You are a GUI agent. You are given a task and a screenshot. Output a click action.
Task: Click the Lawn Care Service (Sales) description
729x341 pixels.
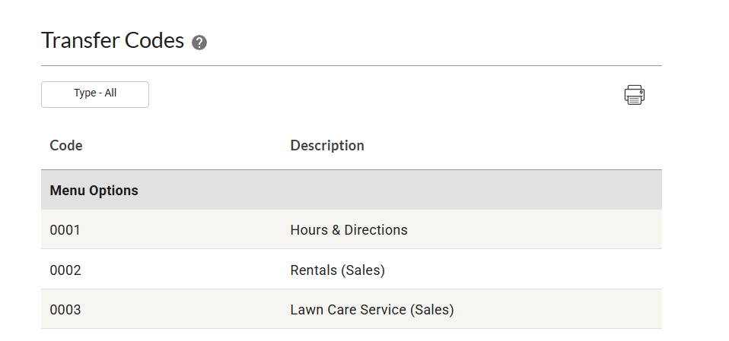pyautogui.click(x=371, y=310)
